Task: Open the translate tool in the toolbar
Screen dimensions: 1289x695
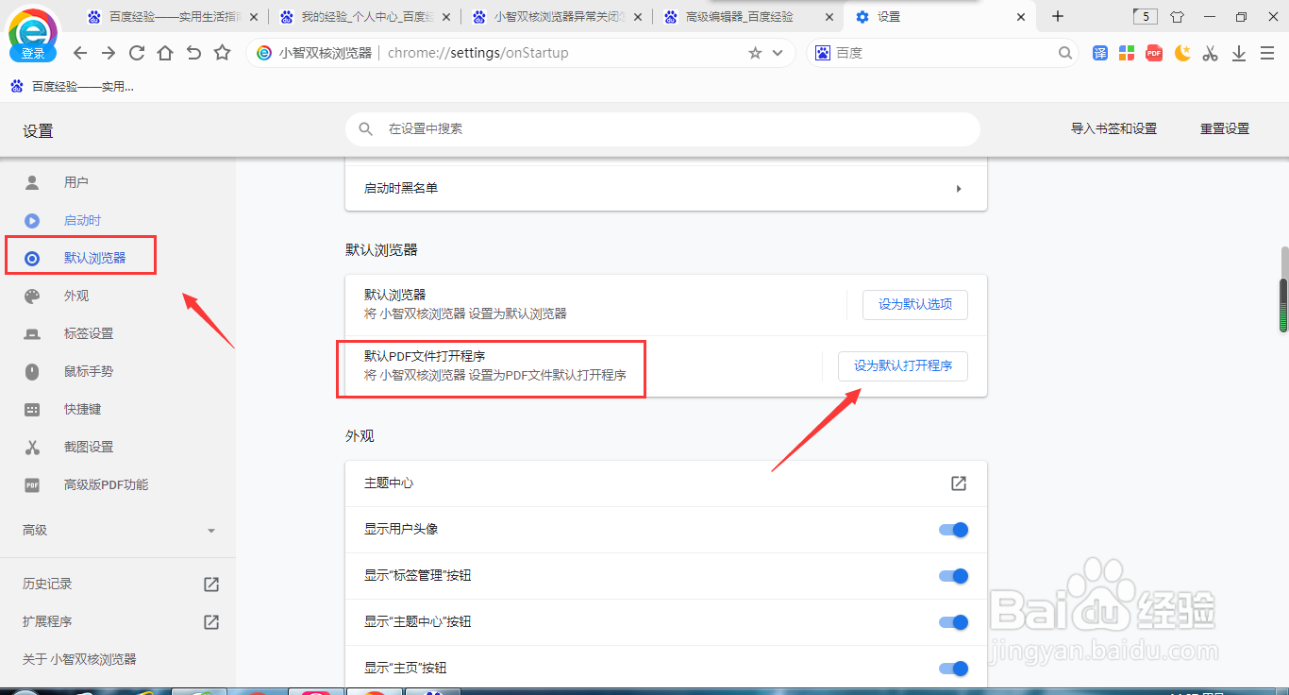Action: point(1099,53)
